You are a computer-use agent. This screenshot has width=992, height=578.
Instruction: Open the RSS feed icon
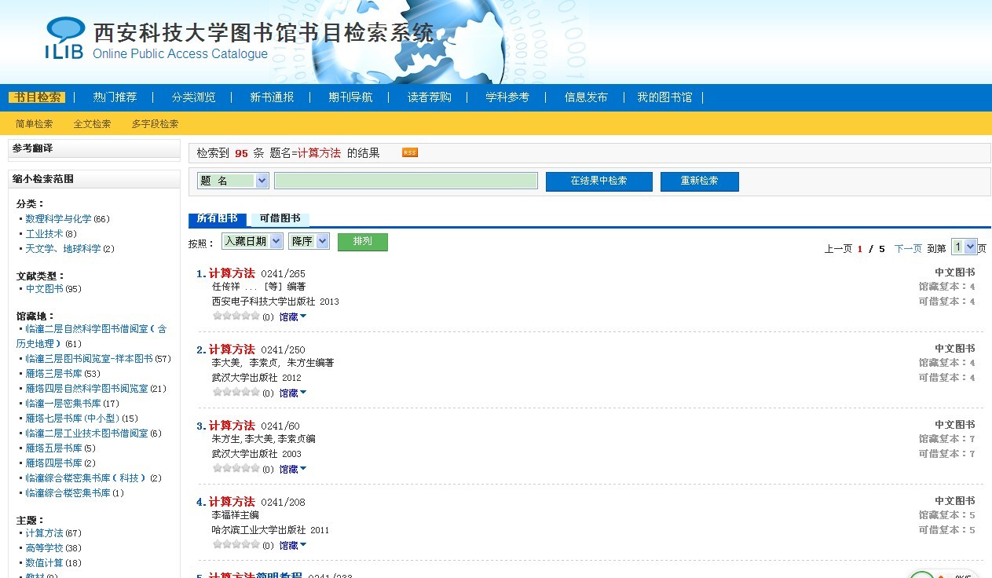click(x=410, y=152)
